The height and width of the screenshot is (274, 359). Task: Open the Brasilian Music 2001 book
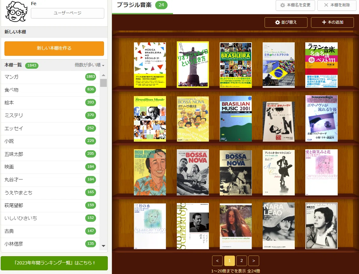(236, 119)
